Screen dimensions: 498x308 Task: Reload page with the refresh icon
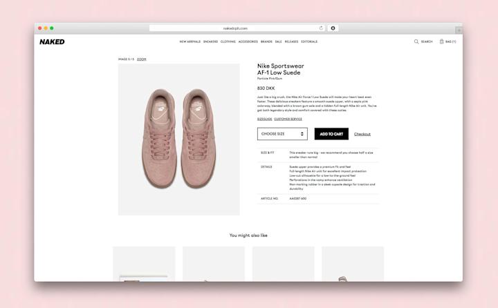point(321,28)
